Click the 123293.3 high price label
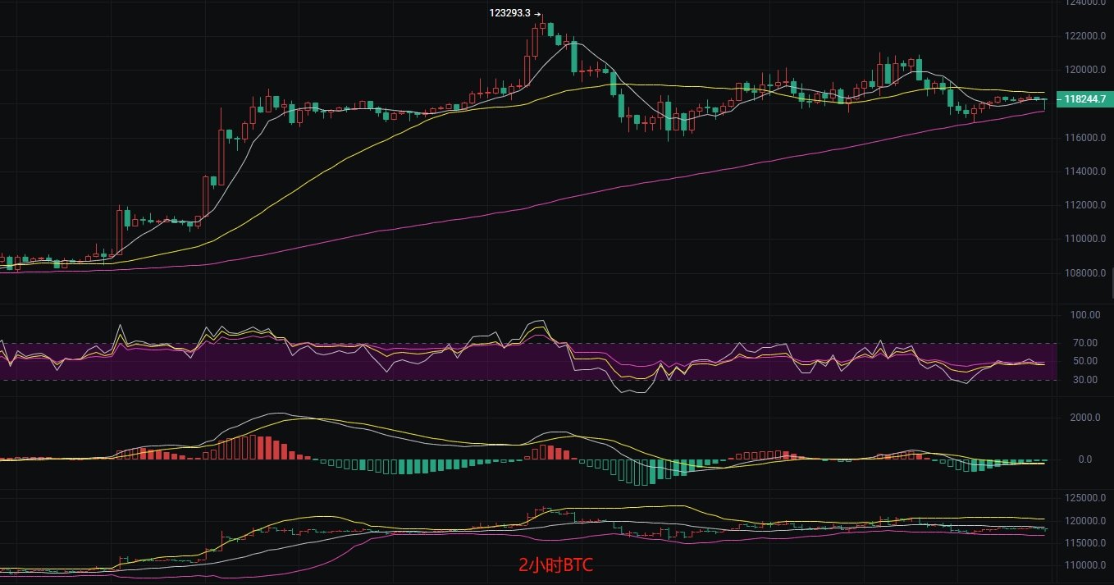Image resolution: width=1114 pixels, height=585 pixels. click(x=509, y=13)
